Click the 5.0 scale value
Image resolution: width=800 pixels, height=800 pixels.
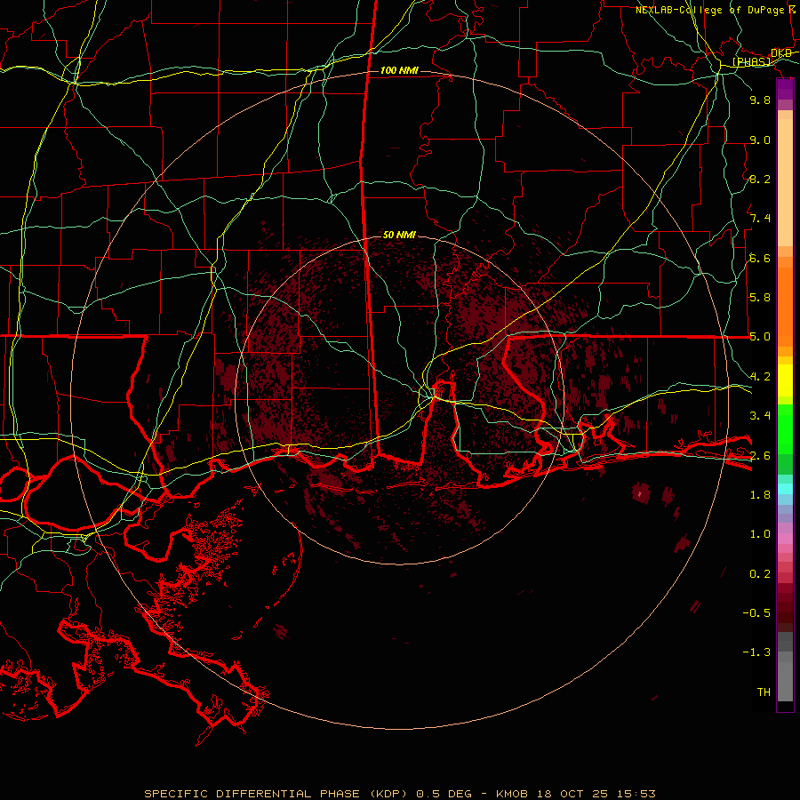tap(760, 337)
